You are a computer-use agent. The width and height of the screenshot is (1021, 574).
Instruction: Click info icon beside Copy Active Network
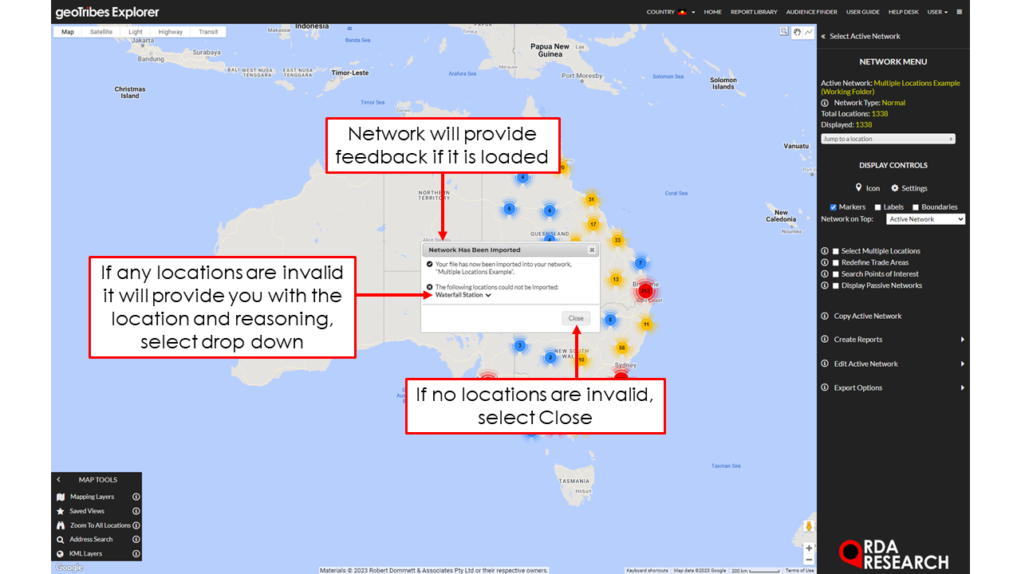pos(825,316)
